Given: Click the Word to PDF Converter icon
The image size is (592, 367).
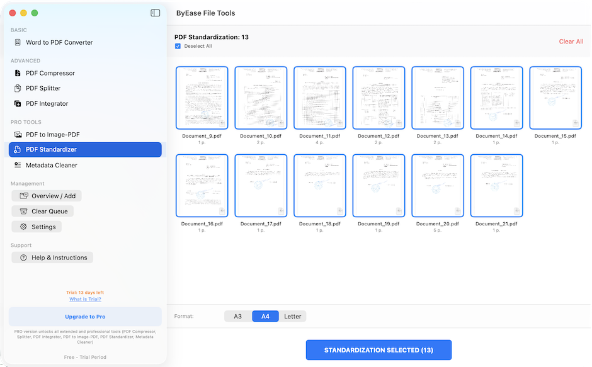Looking at the screenshot, I should tap(18, 42).
